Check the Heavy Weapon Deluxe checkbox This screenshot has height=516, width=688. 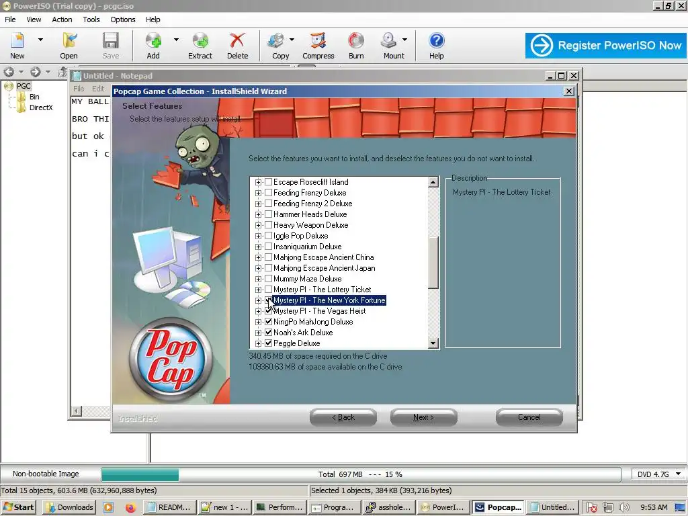[269, 224]
